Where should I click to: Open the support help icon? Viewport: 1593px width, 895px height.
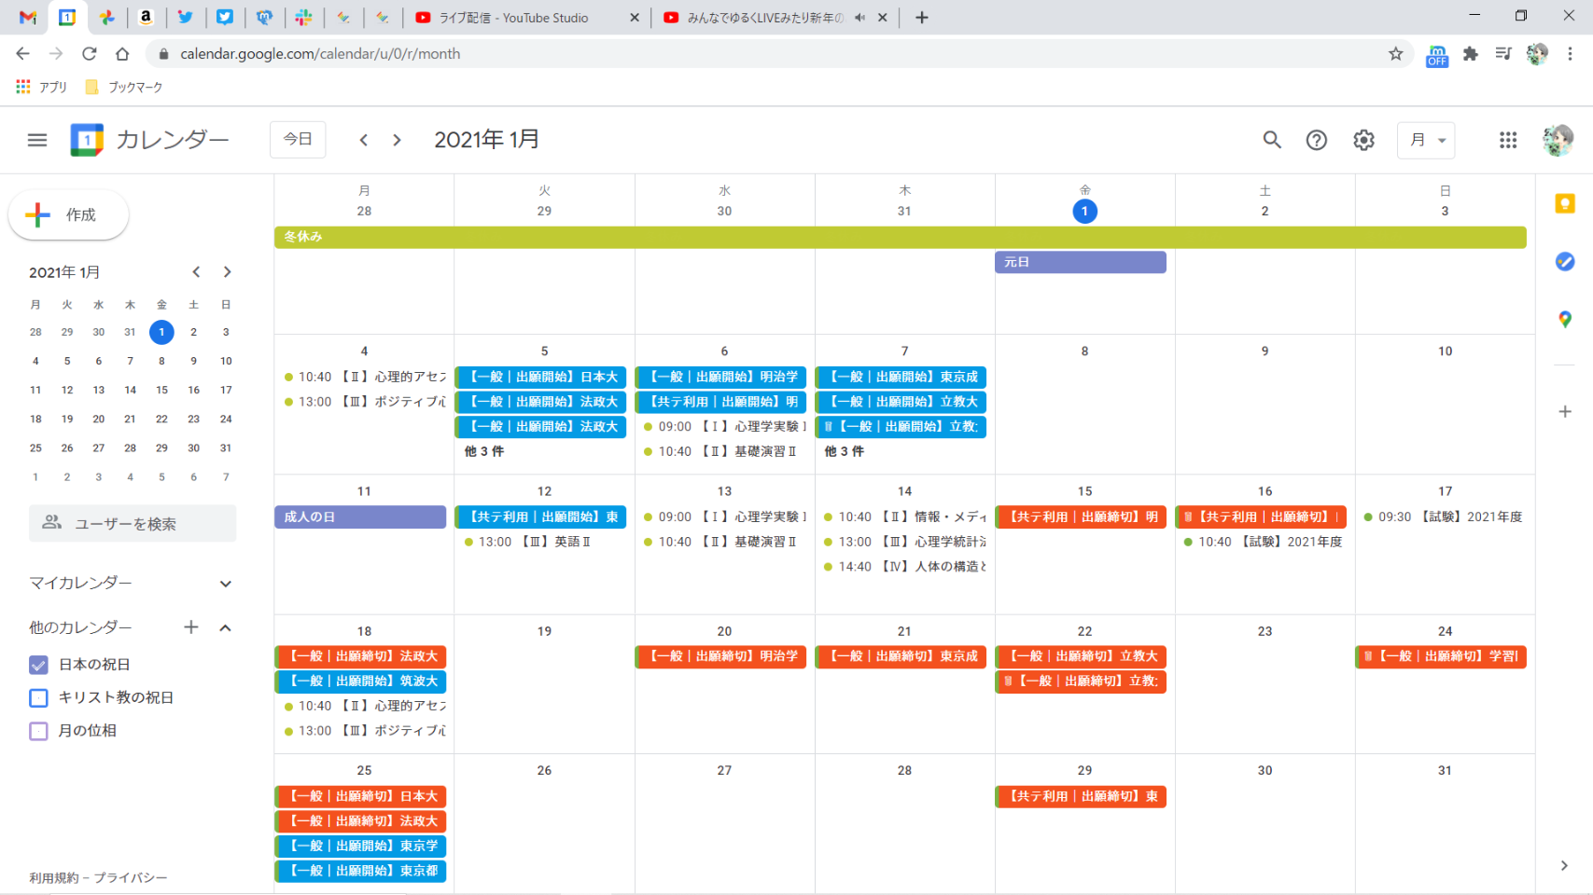click(x=1316, y=140)
